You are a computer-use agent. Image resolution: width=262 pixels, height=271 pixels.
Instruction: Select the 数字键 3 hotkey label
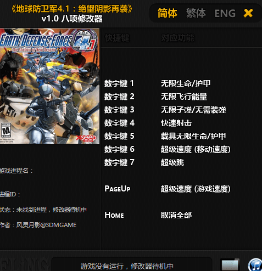[x=119, y=110]
